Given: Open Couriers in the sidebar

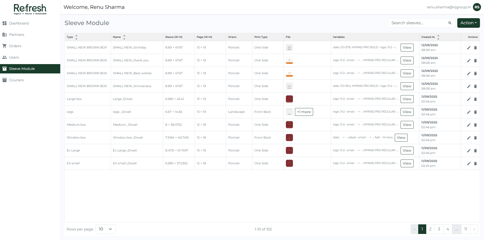Looking at the screenshot, I should (x=30, y=80).
